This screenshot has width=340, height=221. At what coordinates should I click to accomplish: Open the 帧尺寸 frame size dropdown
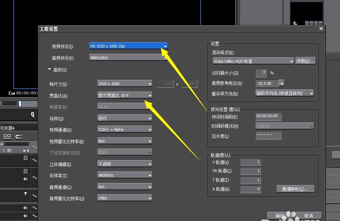point(125,83)
